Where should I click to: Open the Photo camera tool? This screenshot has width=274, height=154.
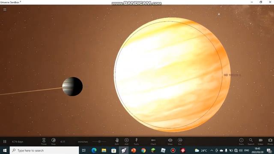click(x=270, y=142)
